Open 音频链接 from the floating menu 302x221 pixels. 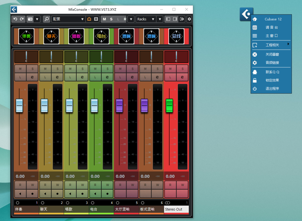point(271,63)
